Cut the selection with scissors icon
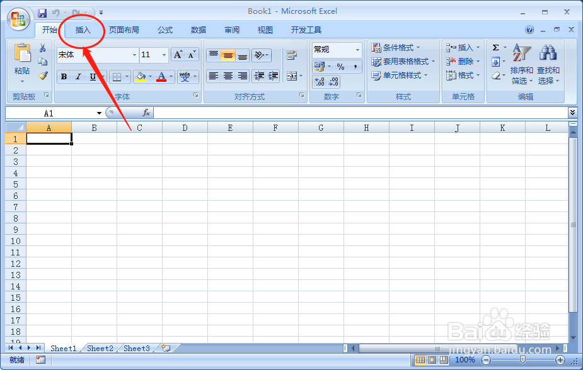Image resolution: width=583 pixels, height=370 pixels. coord(43,48)
